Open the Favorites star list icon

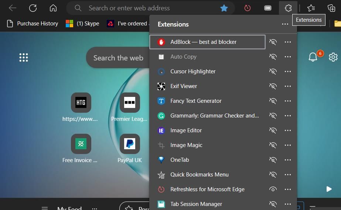(x=311, y=8)
